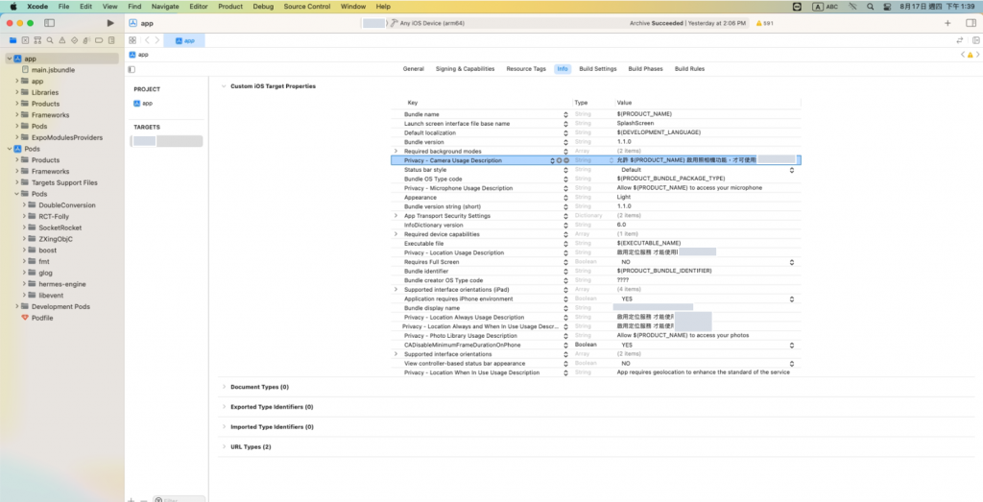Screen dimensions: 983x502
Task: Select the Podfile in the navigator
Action: pos(42,318)
